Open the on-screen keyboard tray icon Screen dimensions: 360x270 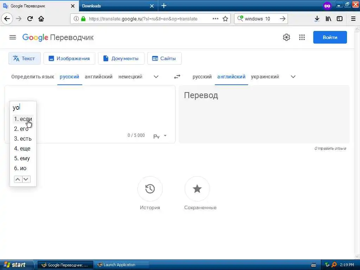(313, 265)
